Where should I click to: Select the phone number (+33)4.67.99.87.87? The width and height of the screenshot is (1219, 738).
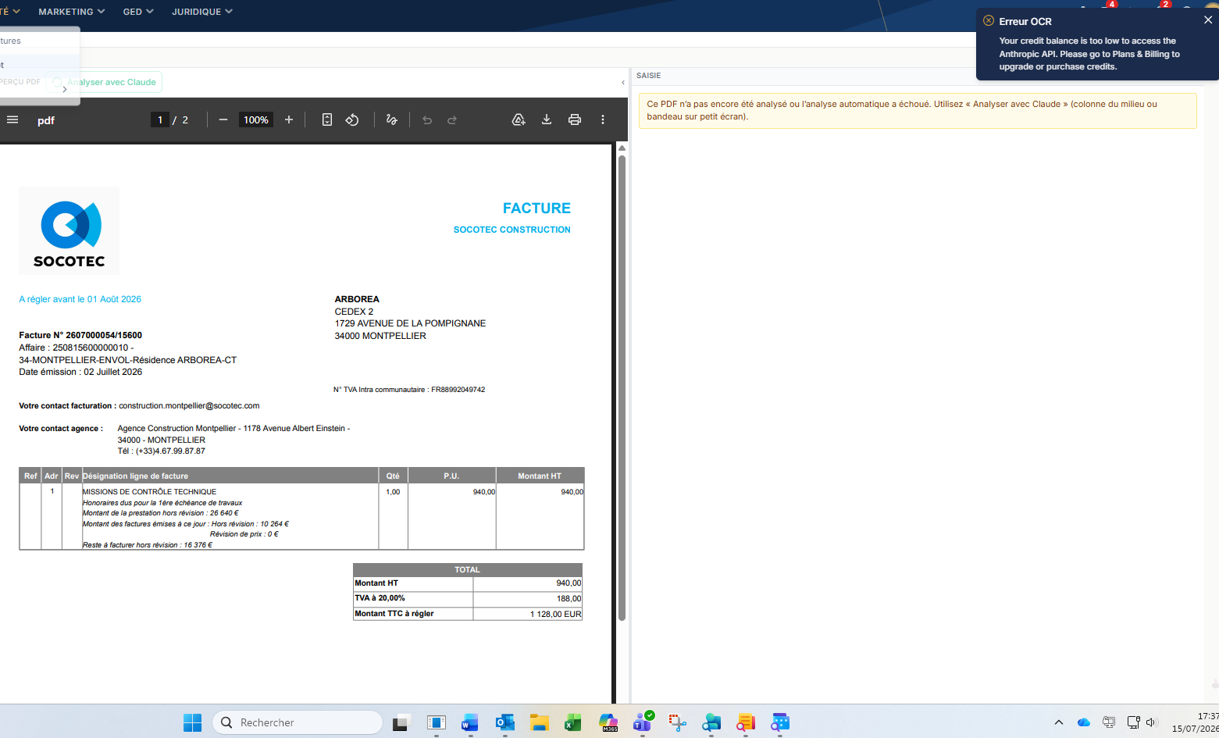[x=170, y=451]
